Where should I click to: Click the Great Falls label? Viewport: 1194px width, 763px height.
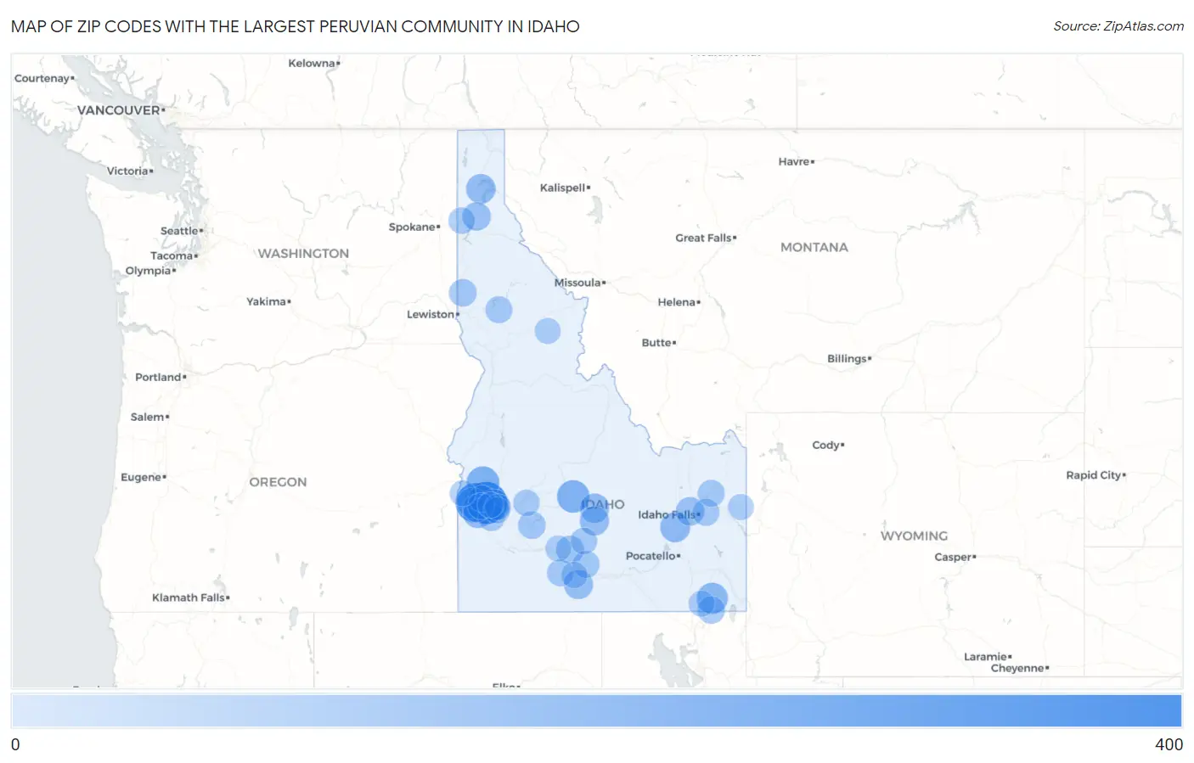tap(704, 238)
